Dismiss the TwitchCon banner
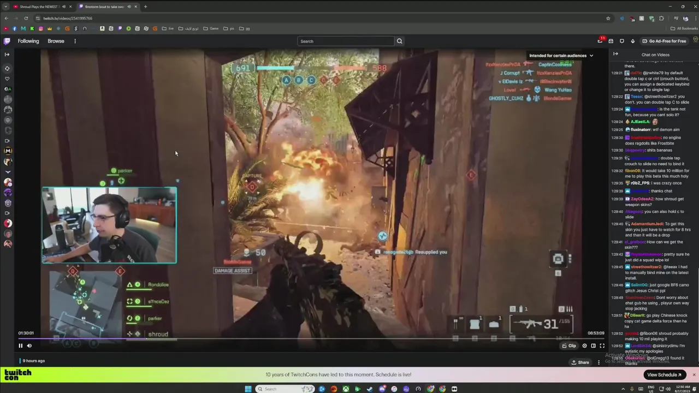Image resolution: width=699 pixels, height=393 pixels. [x=694, y=374]
